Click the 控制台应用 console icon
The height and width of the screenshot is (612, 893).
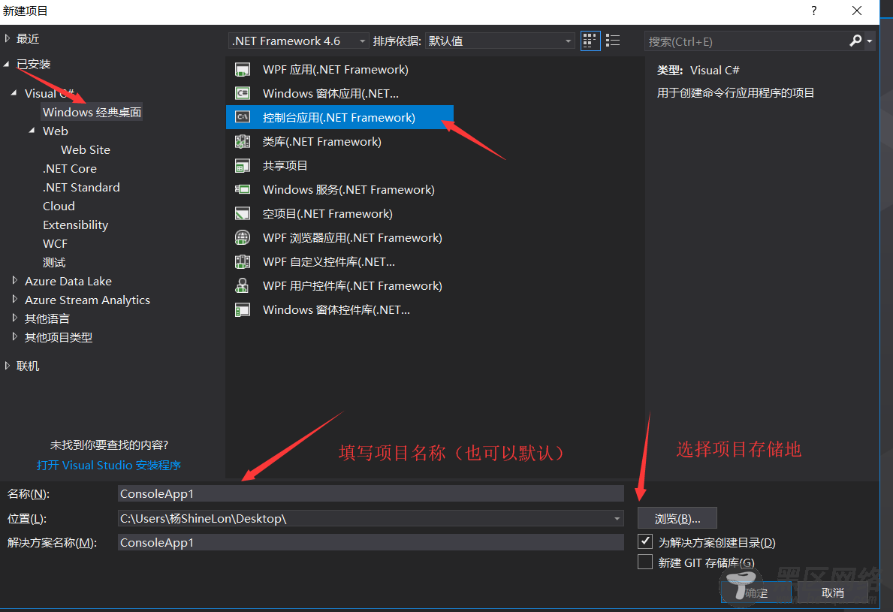243,117
